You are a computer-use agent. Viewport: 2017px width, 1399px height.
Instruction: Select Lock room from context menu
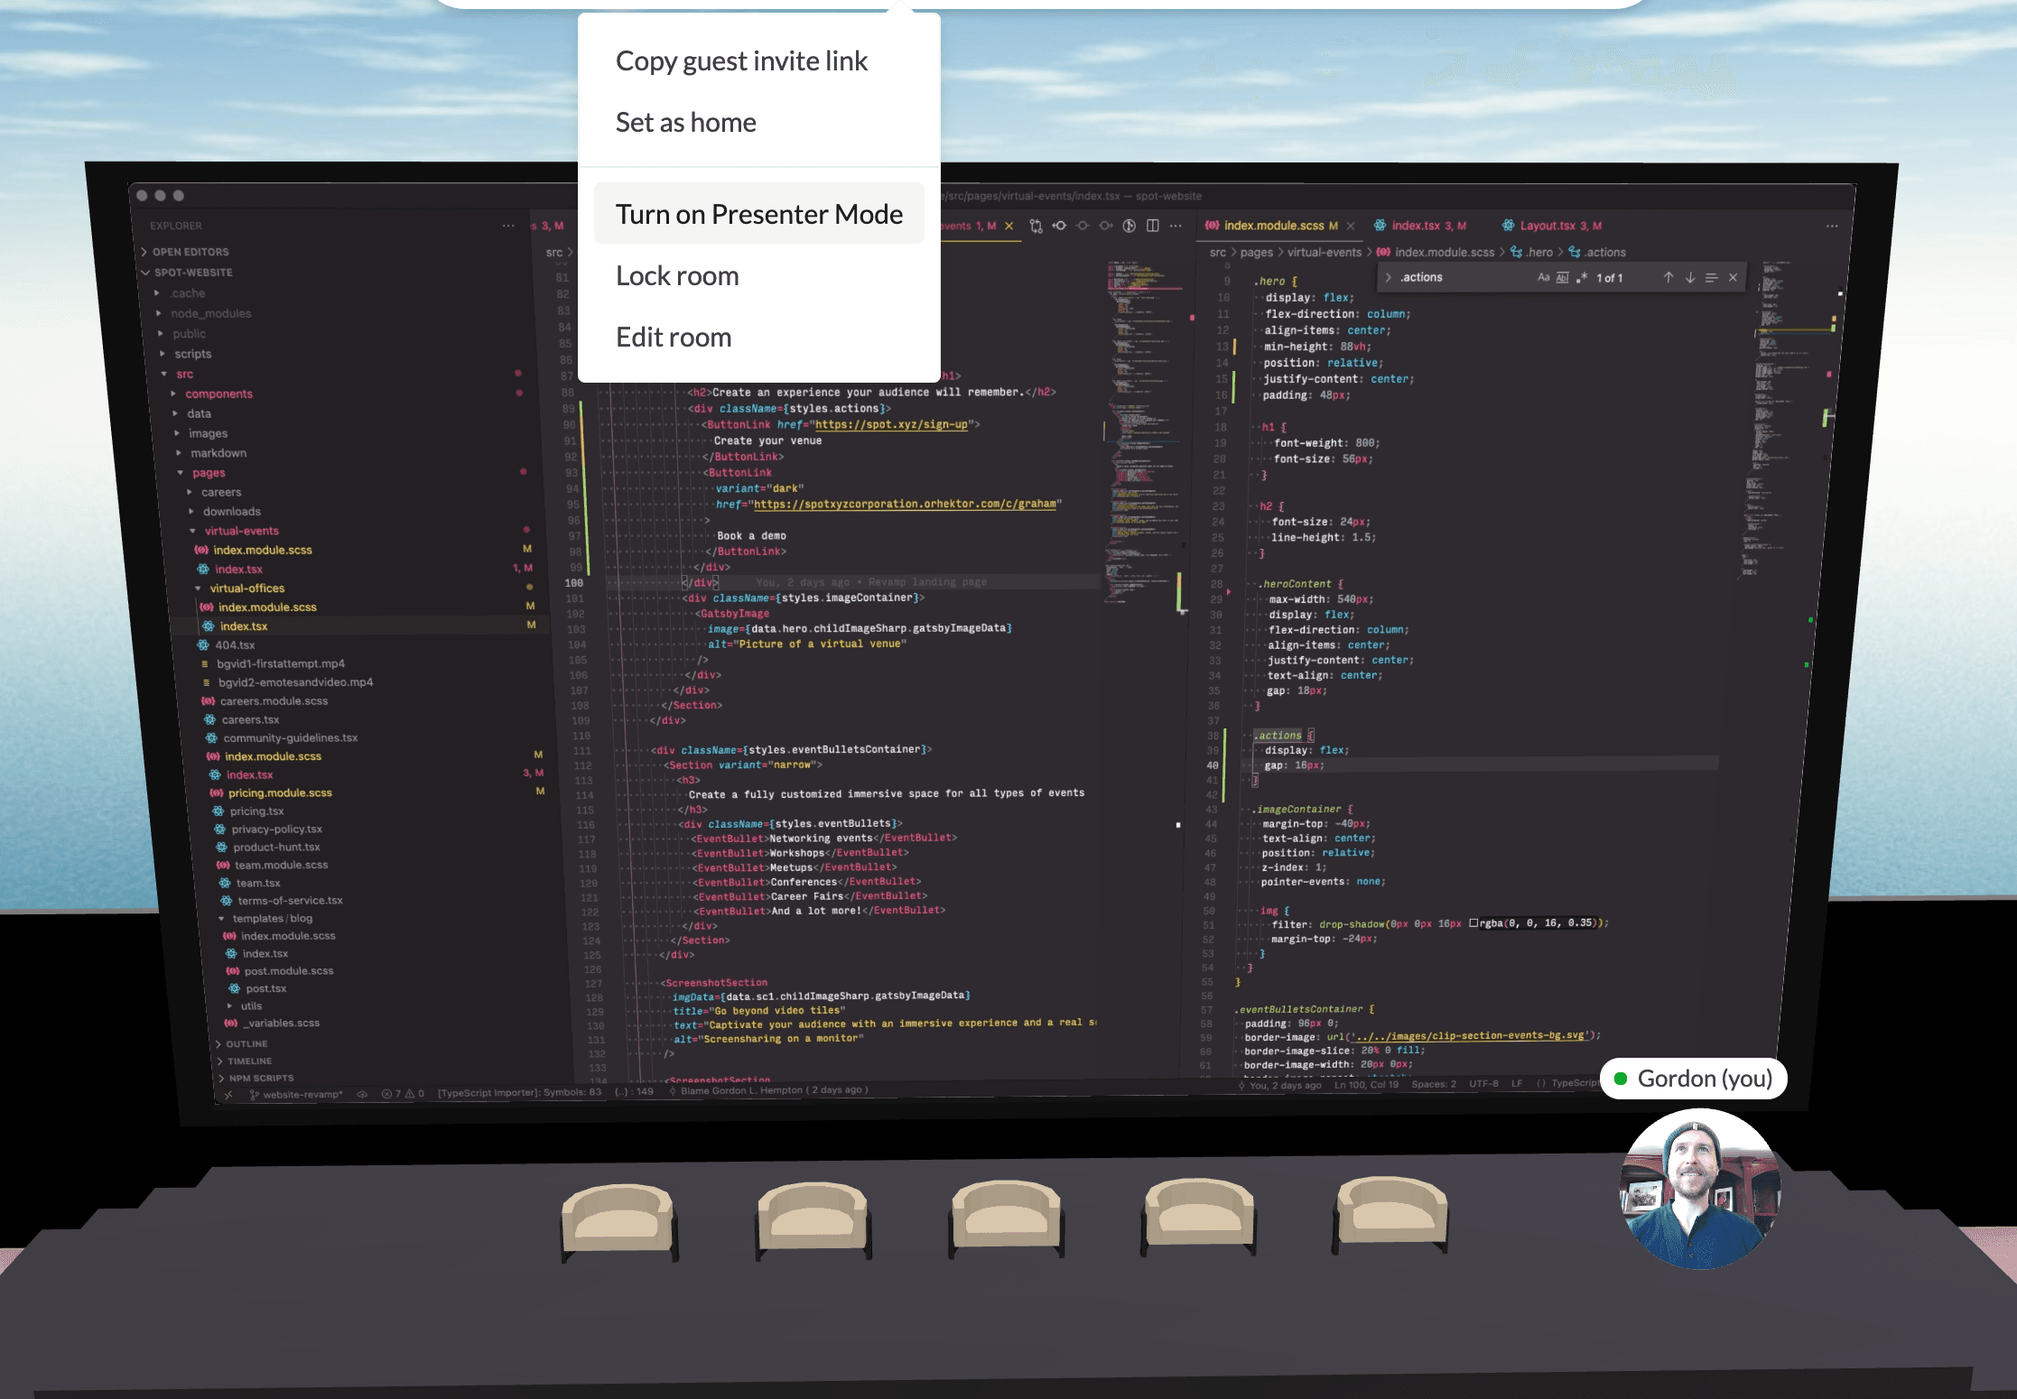677,274
